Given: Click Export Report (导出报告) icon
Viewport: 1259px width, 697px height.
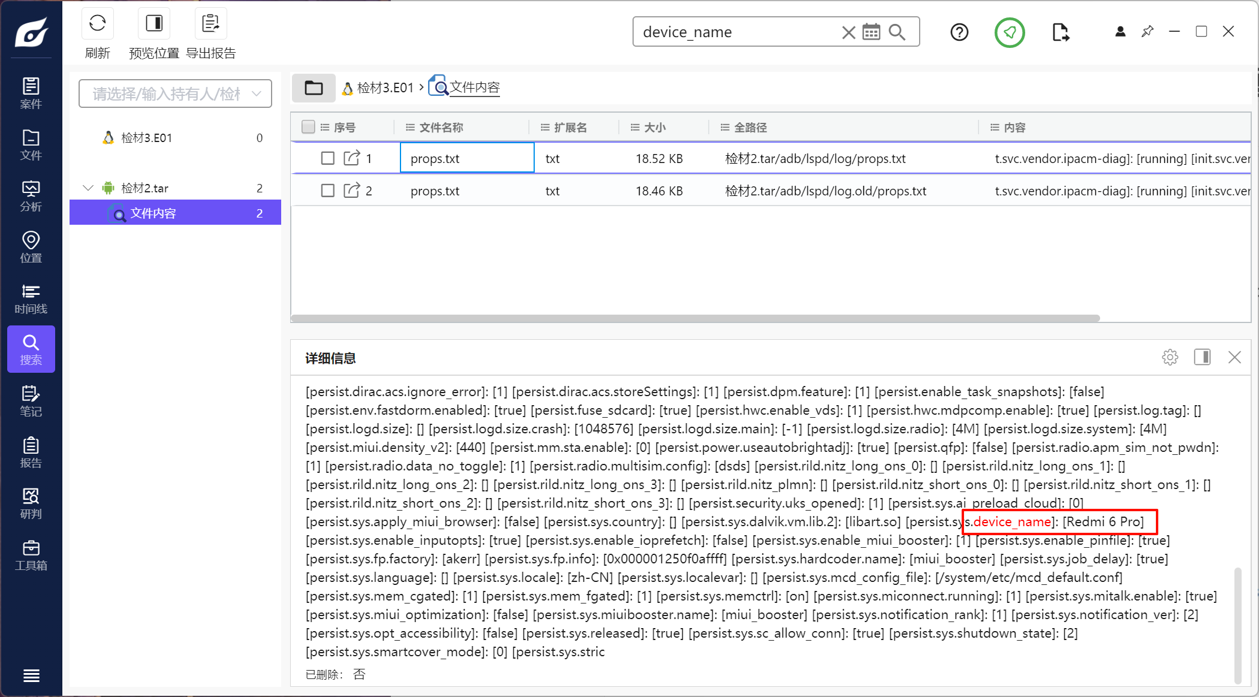Looking at the screenshot, I should point(211,24).
